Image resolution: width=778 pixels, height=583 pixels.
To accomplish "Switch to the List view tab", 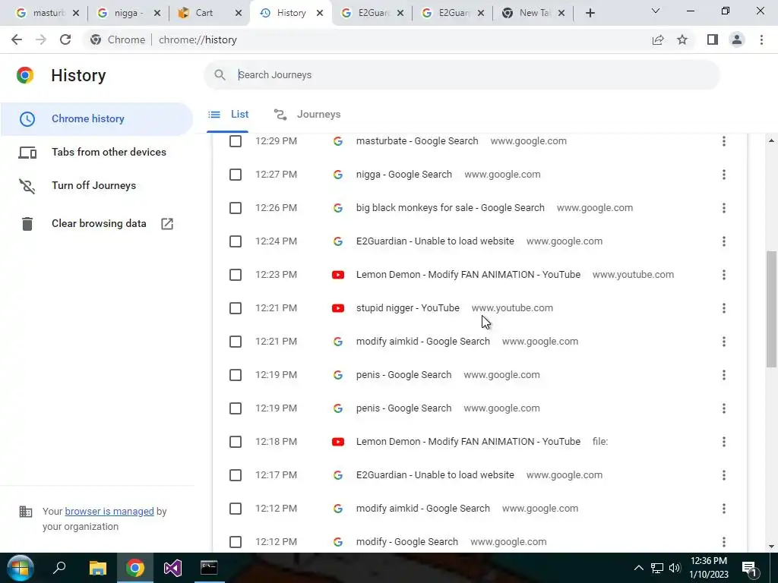I will click(228, 115).
